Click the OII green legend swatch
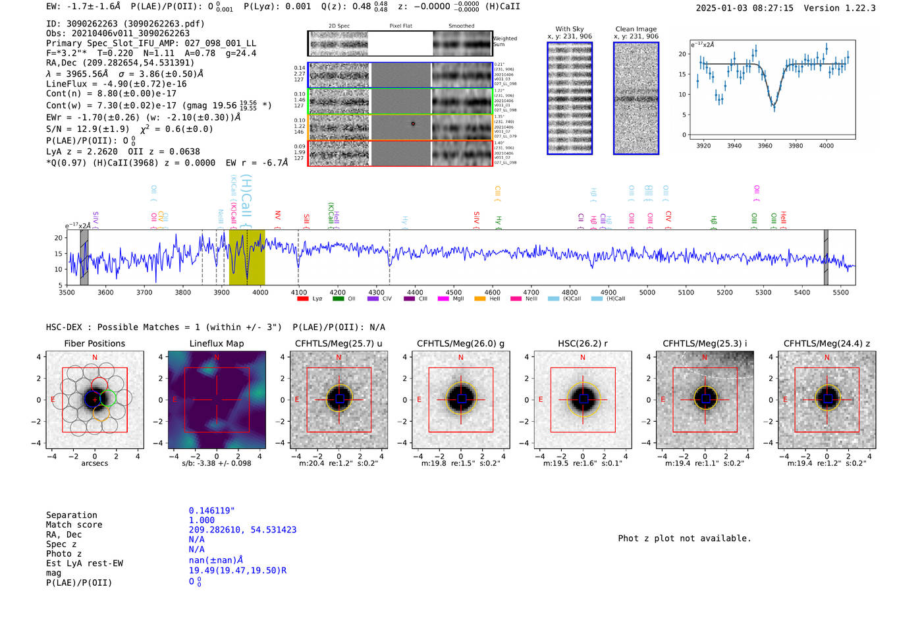 pos(338,299)
